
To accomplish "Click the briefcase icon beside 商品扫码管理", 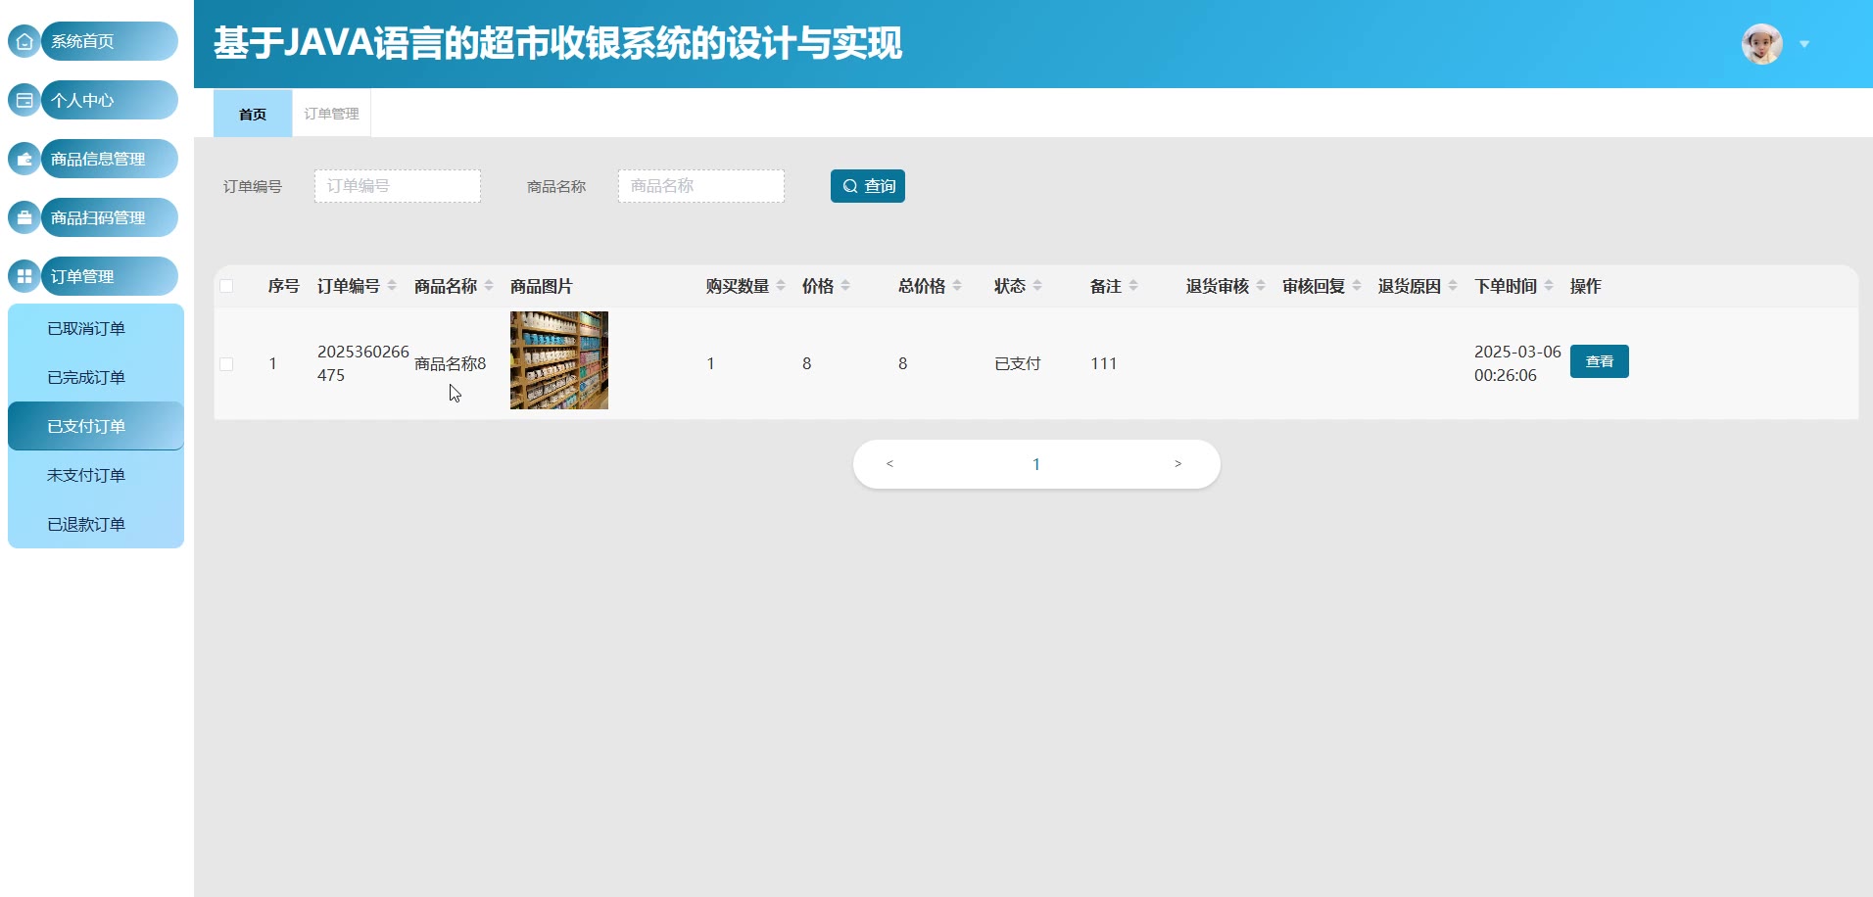I will pos(24,217).
